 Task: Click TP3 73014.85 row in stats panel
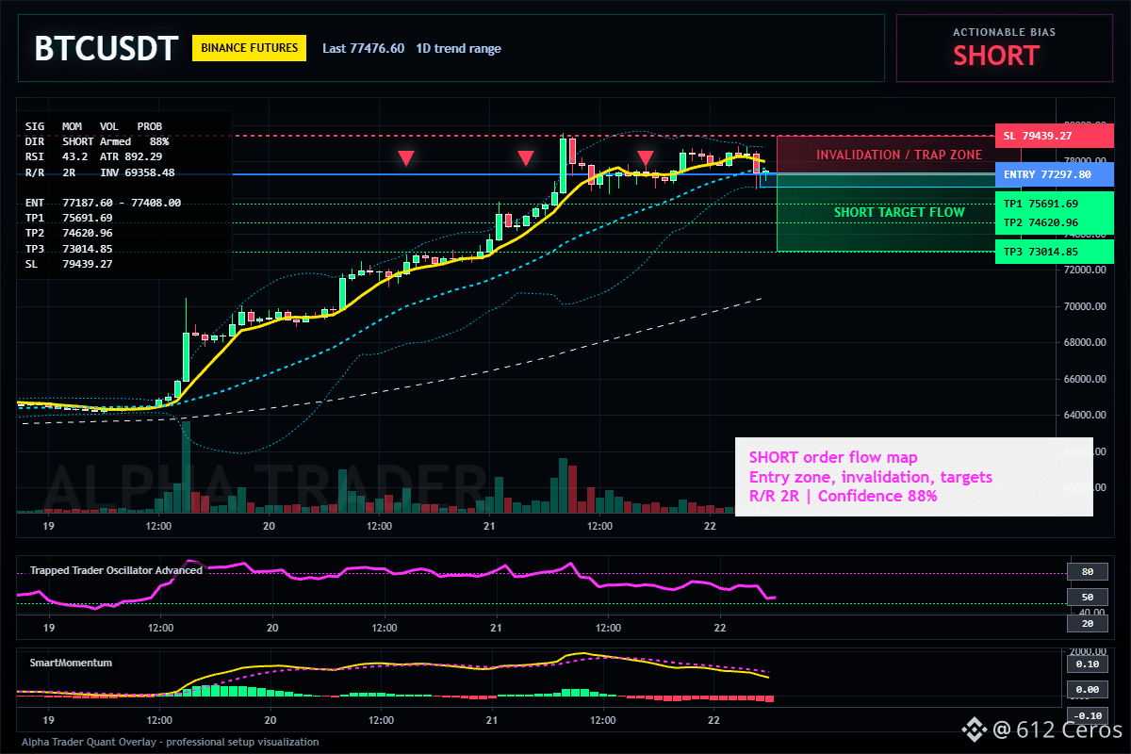tap(69, 249)
